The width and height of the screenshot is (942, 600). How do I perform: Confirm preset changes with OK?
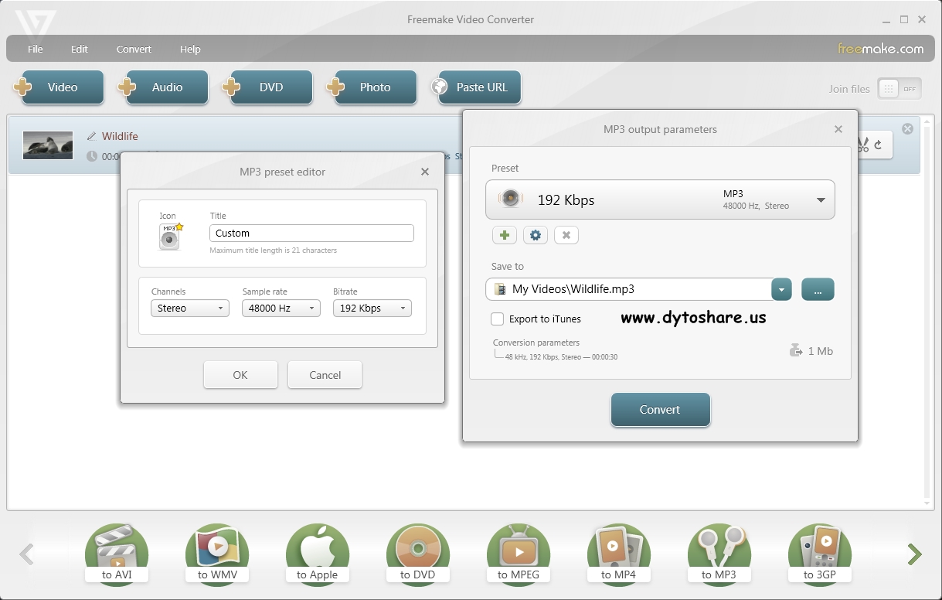(240, 374)
